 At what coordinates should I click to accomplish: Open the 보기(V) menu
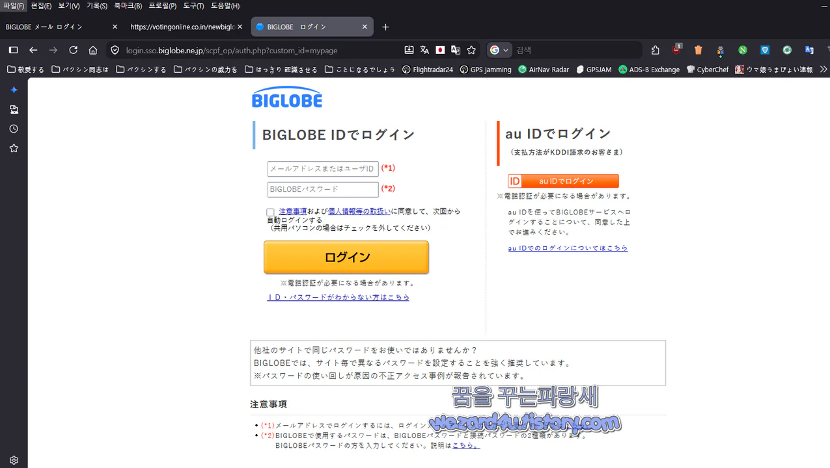[x=69, y=6]
